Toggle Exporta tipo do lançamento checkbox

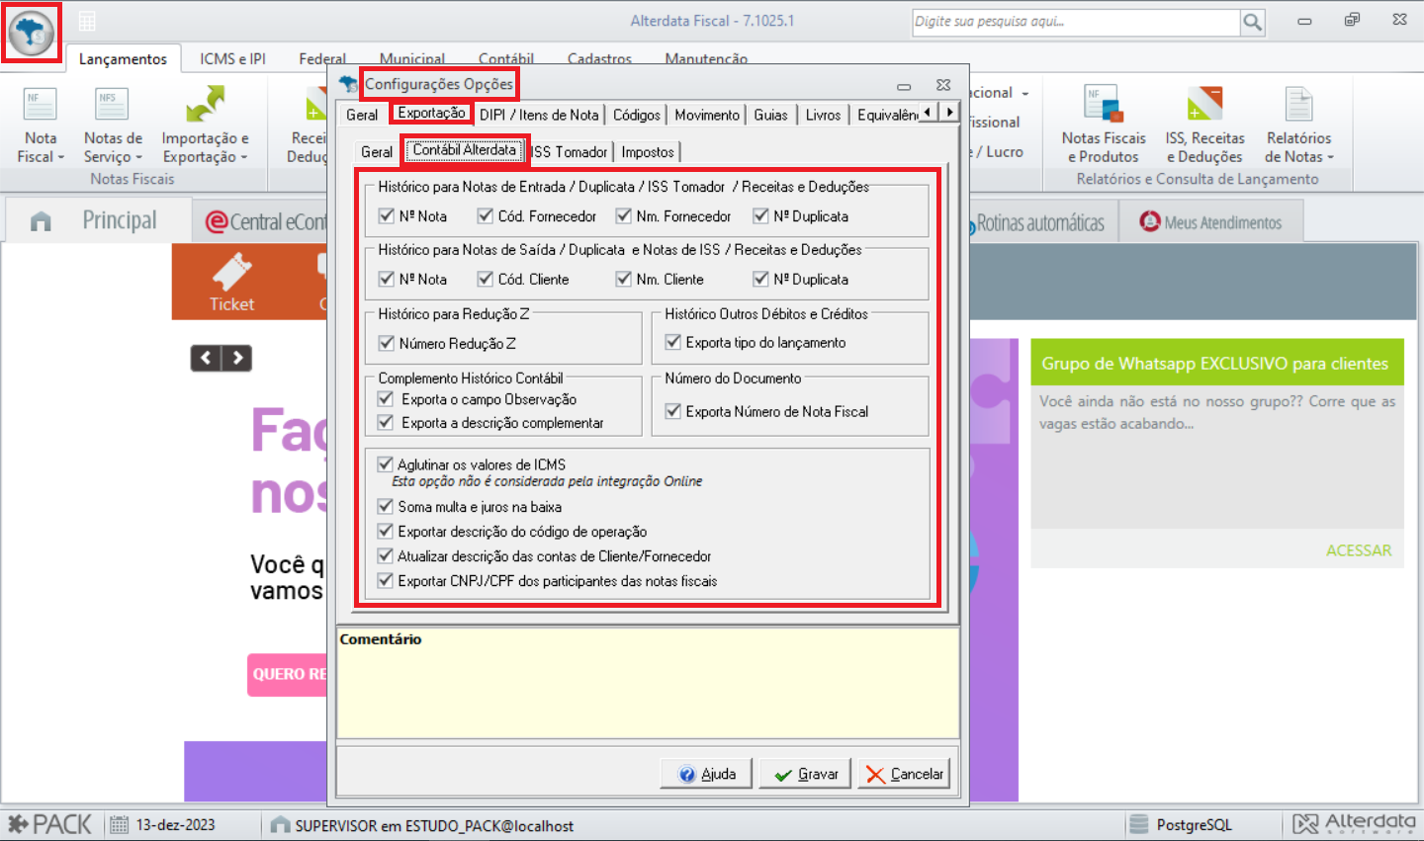[673, 342]
